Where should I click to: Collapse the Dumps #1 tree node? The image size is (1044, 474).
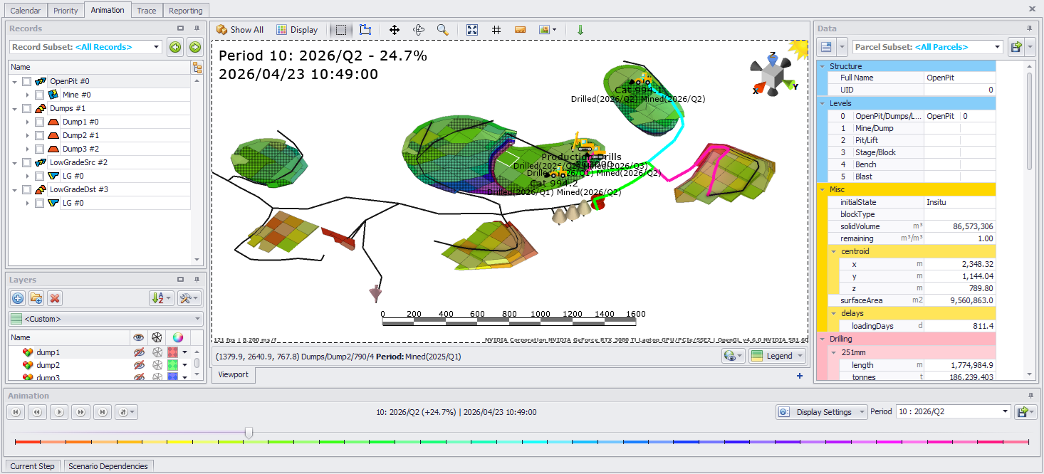(15, 109)
